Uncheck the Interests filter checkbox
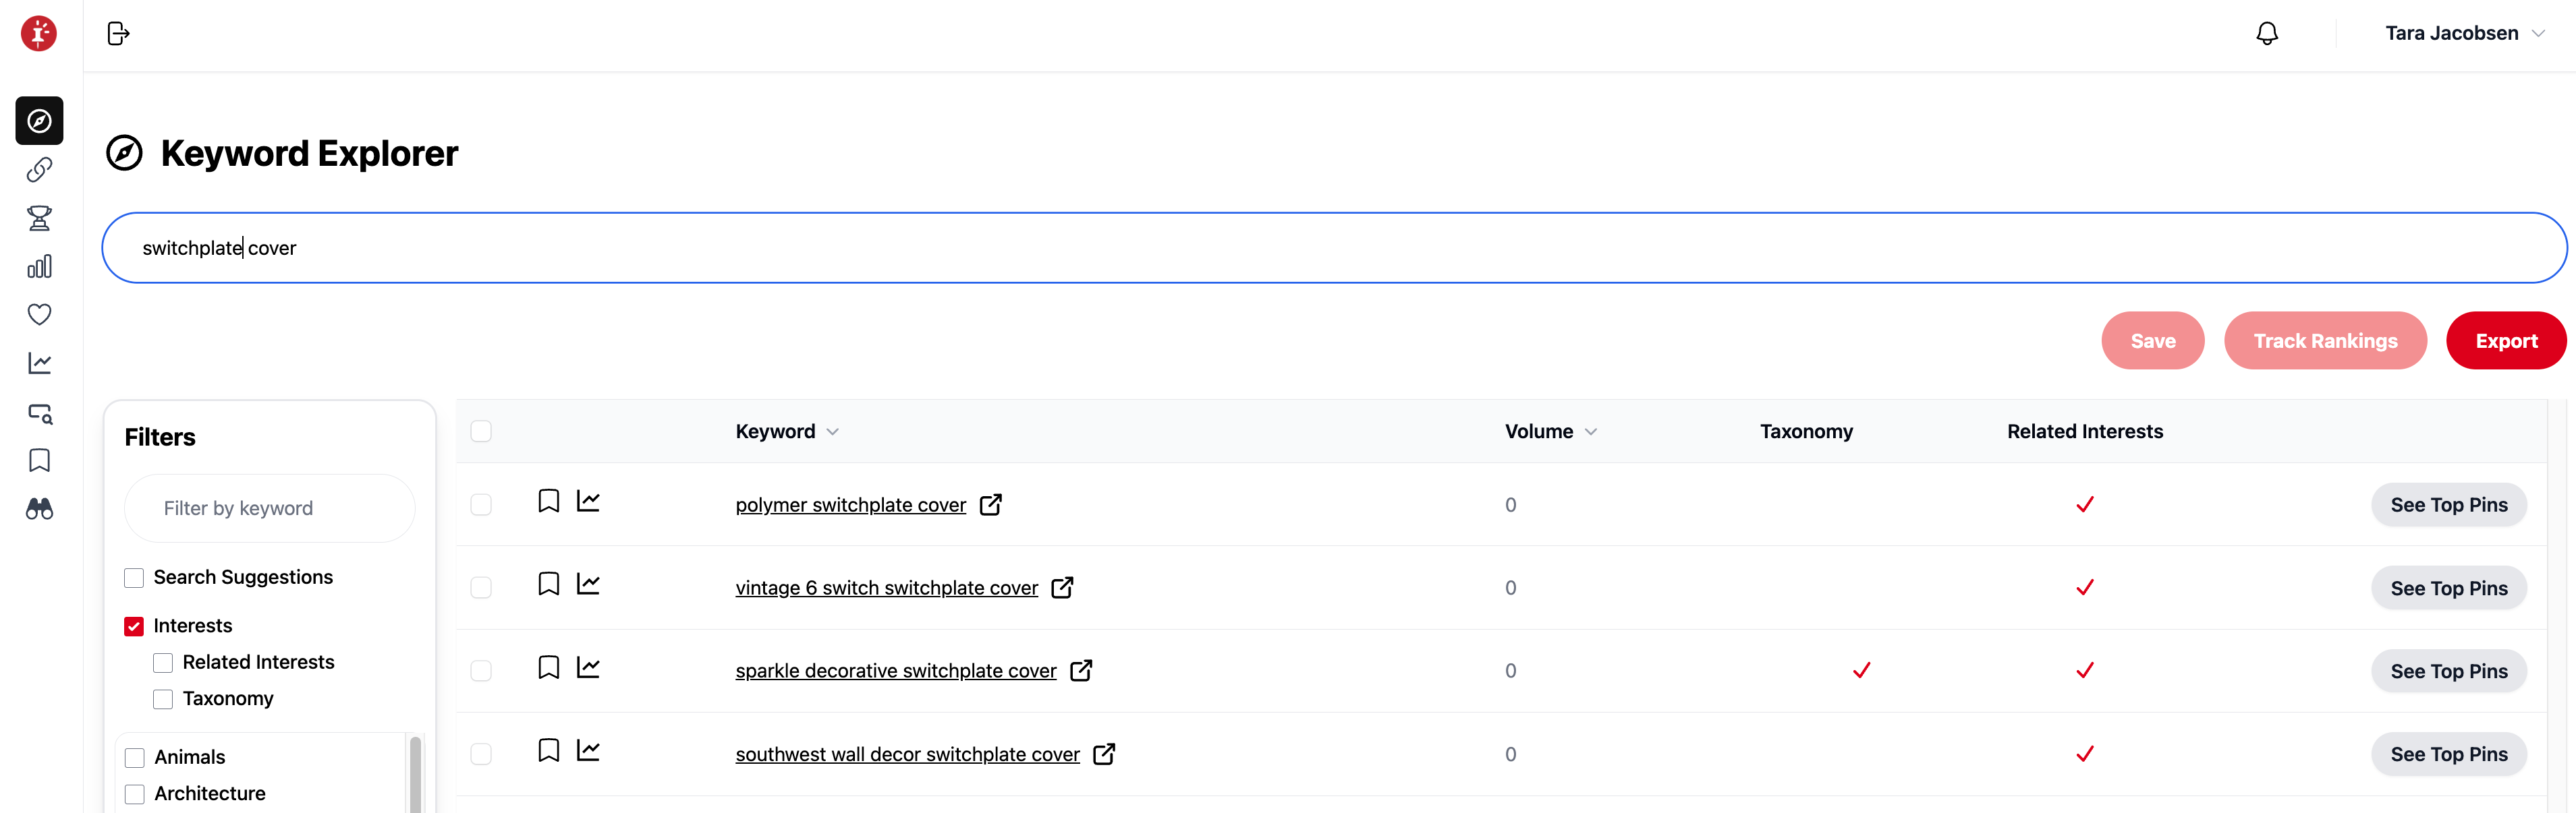The height and width of the screenshot is (813, 2576). tap(134, 626)
